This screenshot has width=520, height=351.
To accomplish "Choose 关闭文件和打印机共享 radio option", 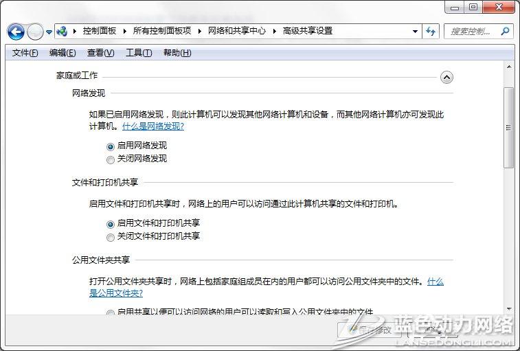I will pyautogui.click(x=111, y=237).
